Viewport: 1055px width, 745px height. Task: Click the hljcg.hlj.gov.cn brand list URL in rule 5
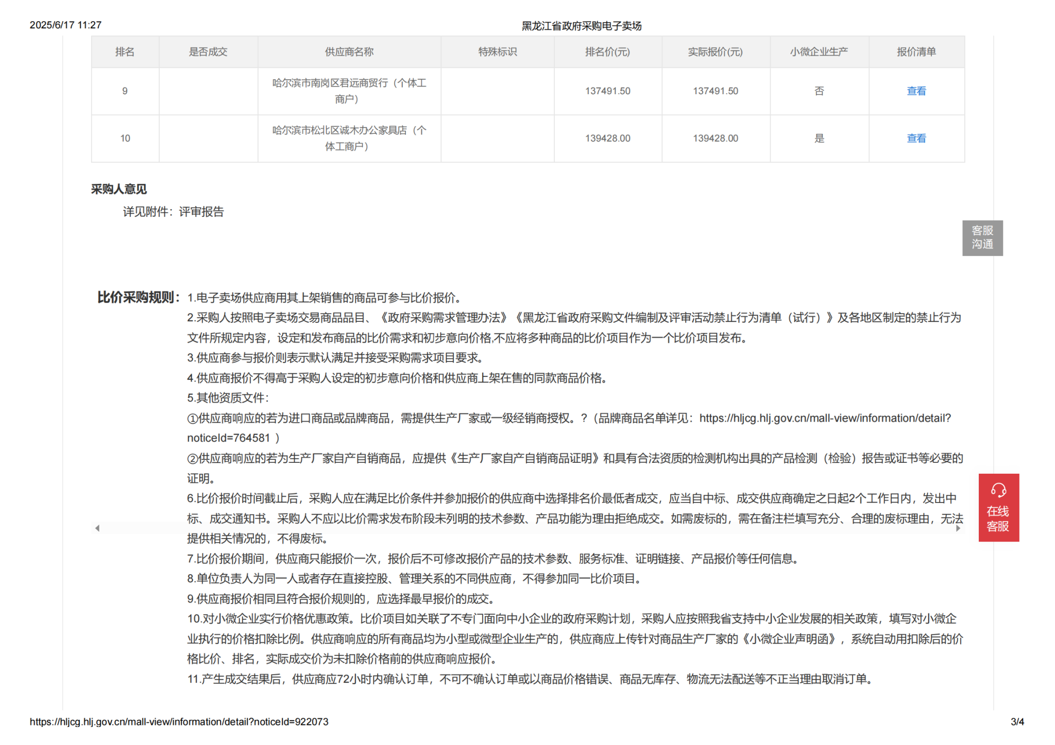[x=824, y=418]
